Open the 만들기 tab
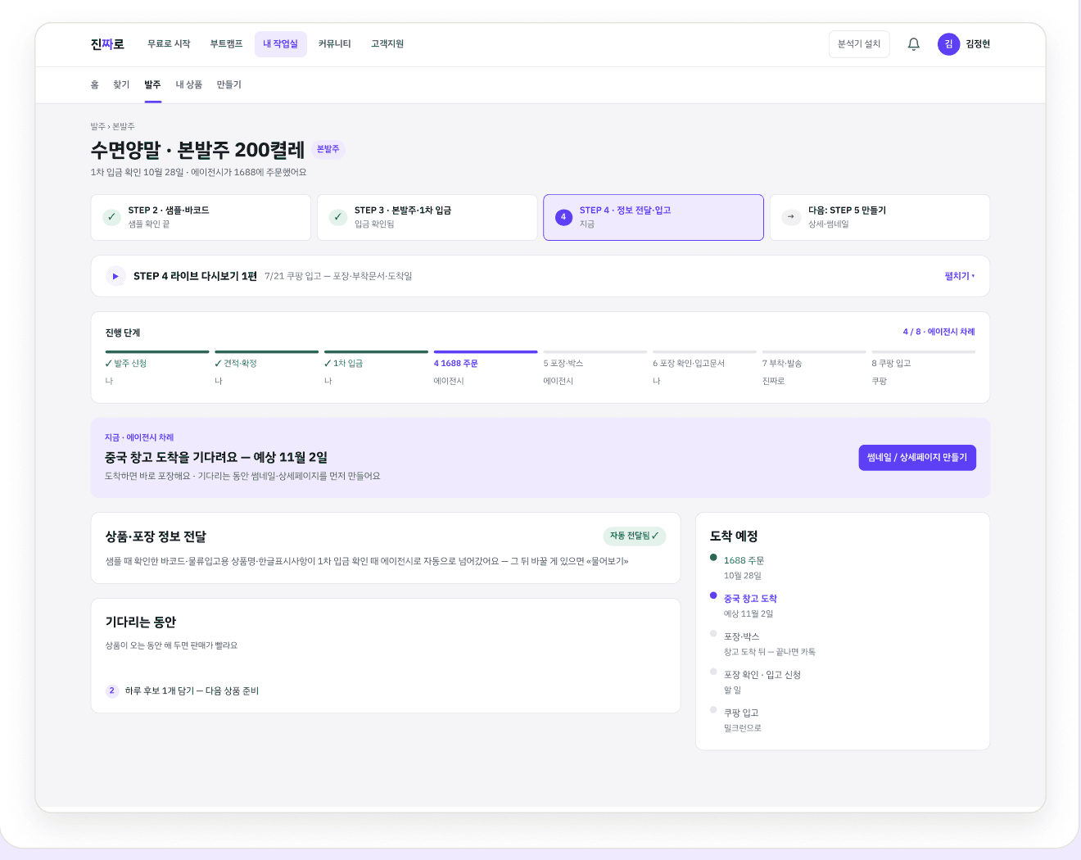Viewport: 1081px width, 860px height. tap(229, 84)
